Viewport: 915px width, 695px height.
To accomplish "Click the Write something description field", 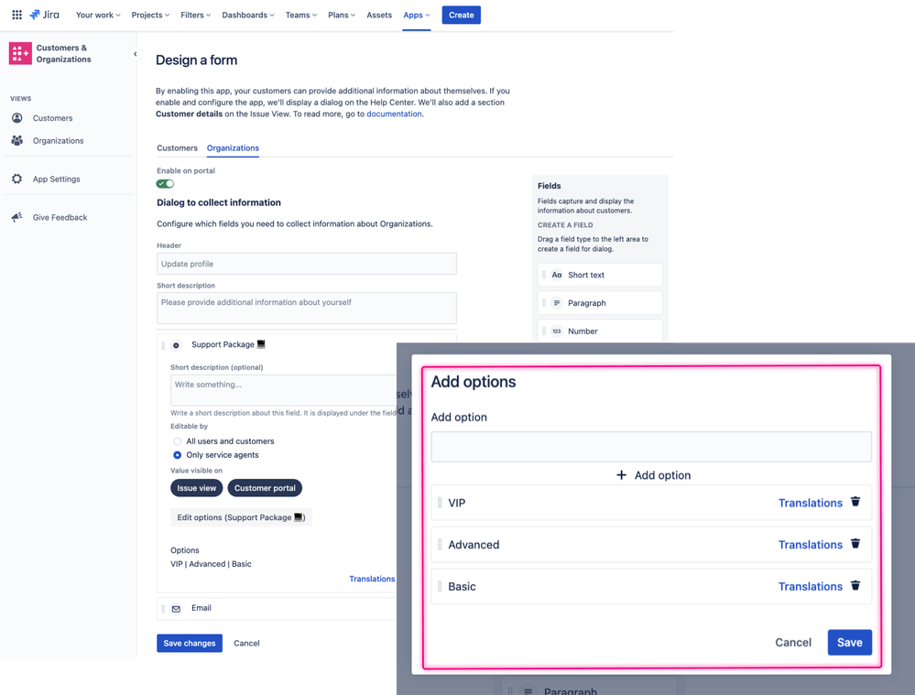I will (284, 390).
